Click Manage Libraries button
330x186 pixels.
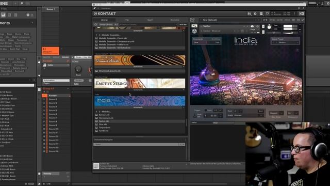(x=106, y=24)
